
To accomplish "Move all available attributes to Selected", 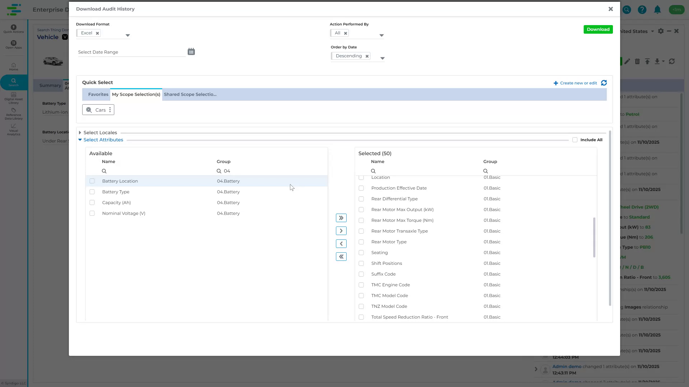I will coord(341,218).
